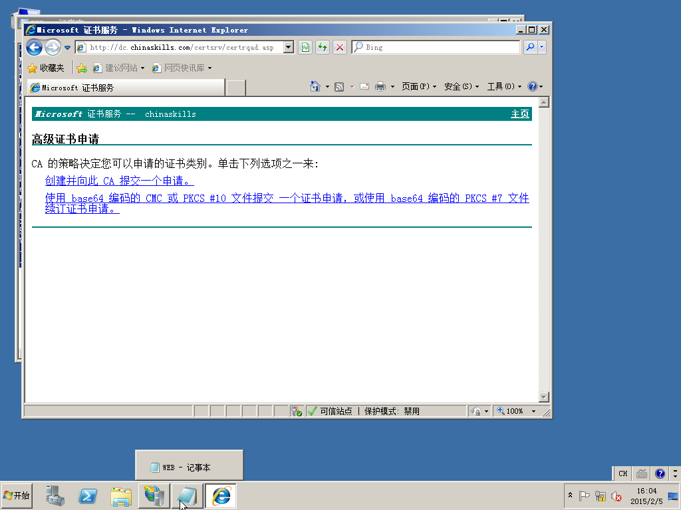681x510 pixels.
Task: Select the Microsoft 证书服务 tab
Action: point(126,88)
